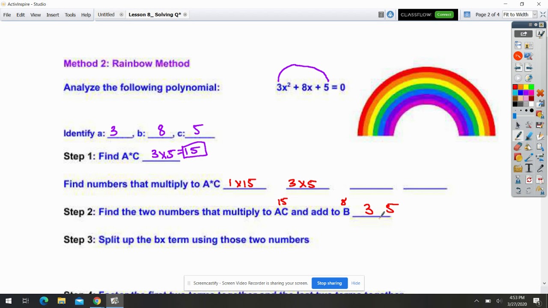Viewport: 548px width, 308px height.
Task: Click the taskbar volume speaker icon
Action: (499, 301)
